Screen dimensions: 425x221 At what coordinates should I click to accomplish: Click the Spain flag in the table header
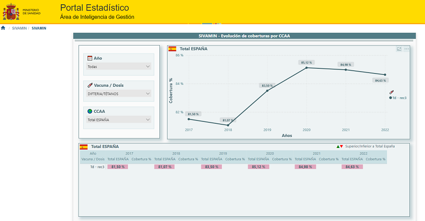tap(83, 147)
